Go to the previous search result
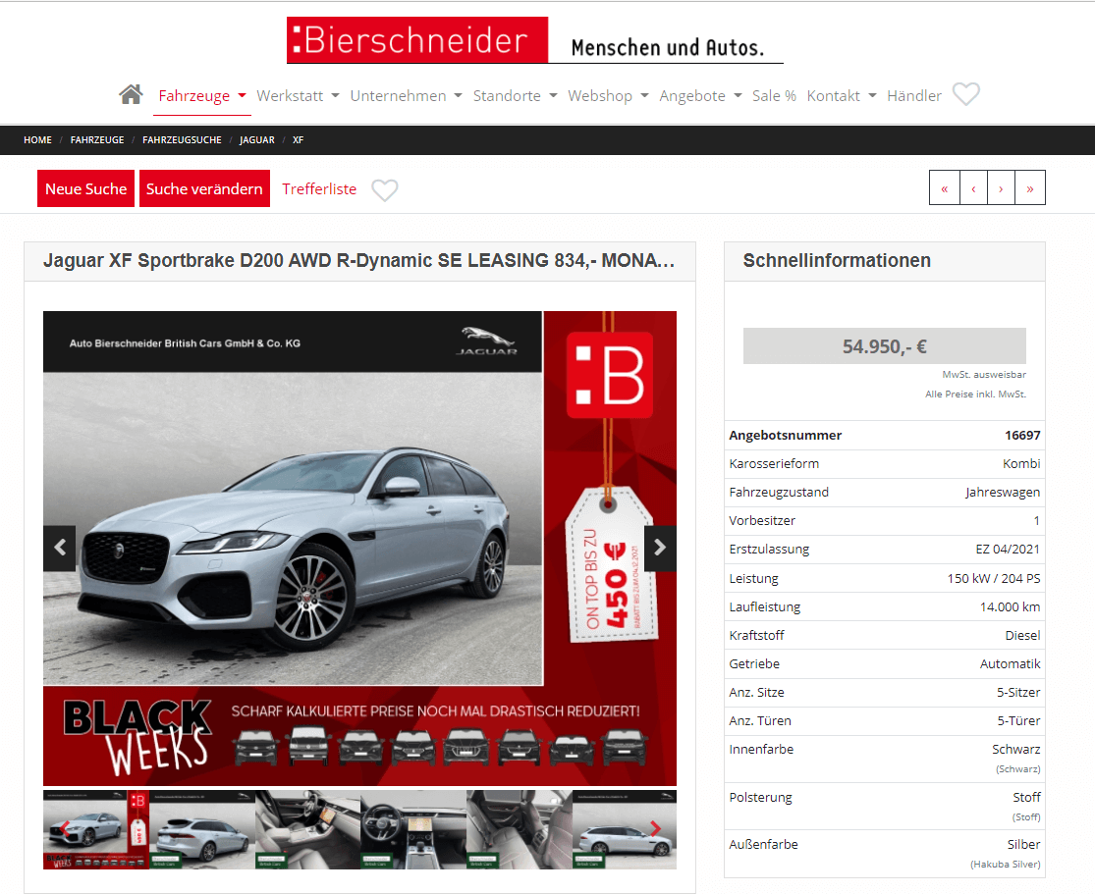 pos(973,188)
